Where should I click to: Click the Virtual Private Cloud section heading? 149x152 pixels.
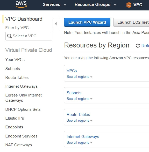[29, 50]
